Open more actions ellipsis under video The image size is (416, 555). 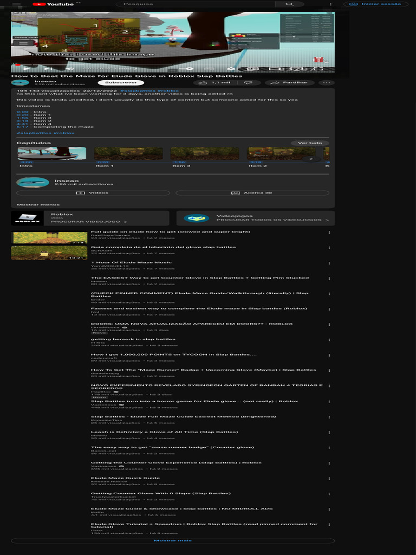(326, 83)
